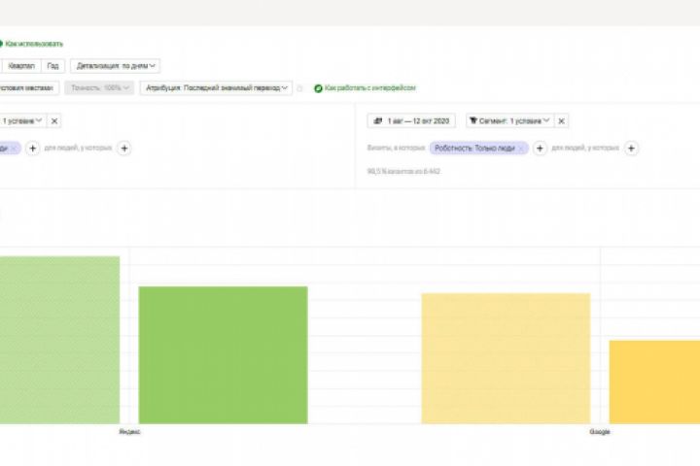Click the light green Яндекс bar
The width and height of the screenshot is (700, 466).
(60, 340)
